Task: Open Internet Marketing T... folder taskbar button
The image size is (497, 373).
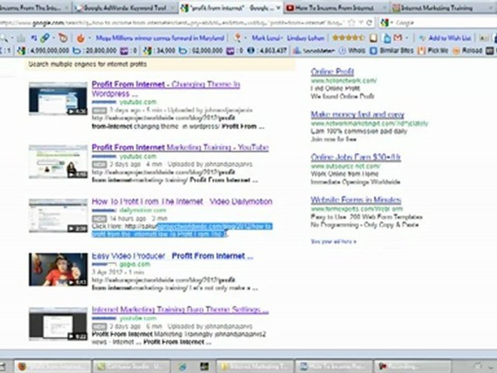Action: coord(256,366)
